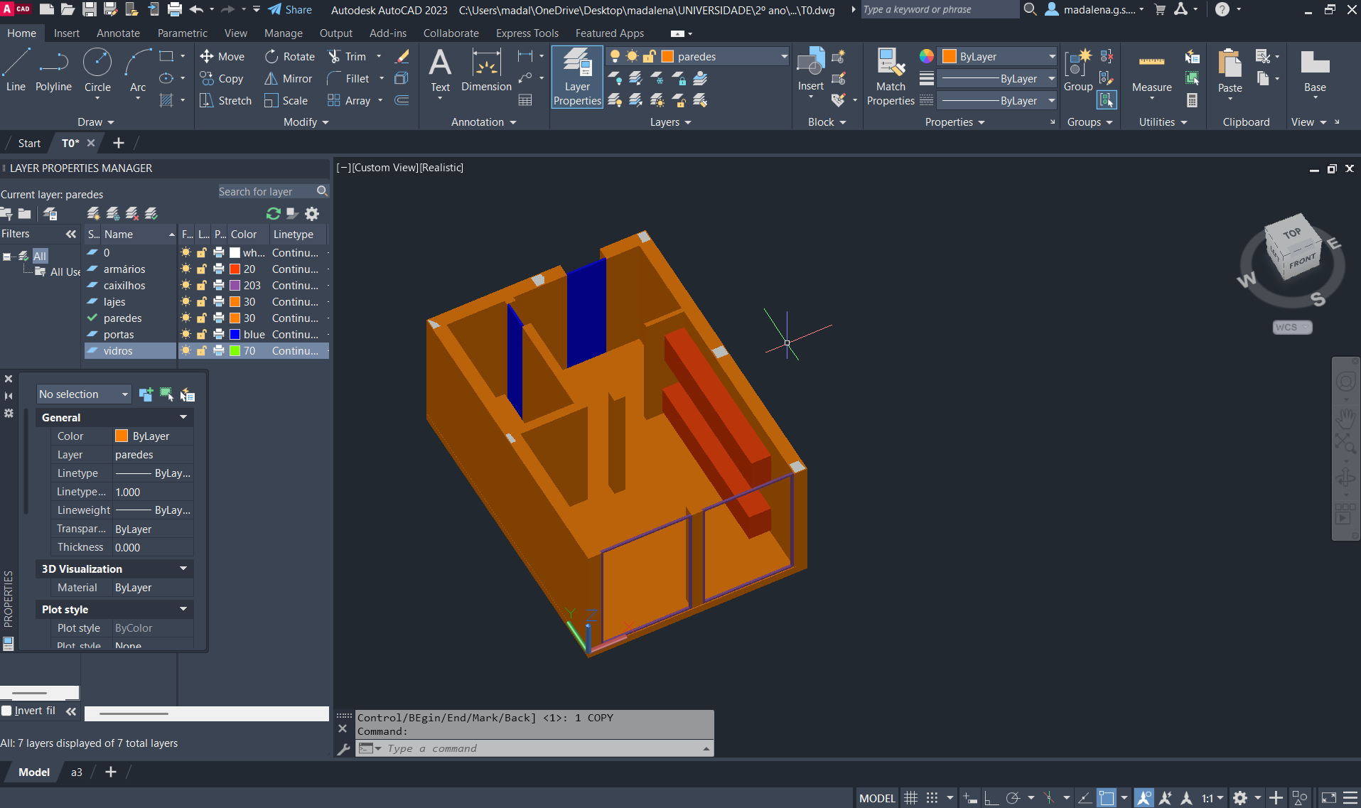
Task: Collapse the 3D Visualization section
Action: 183,569
